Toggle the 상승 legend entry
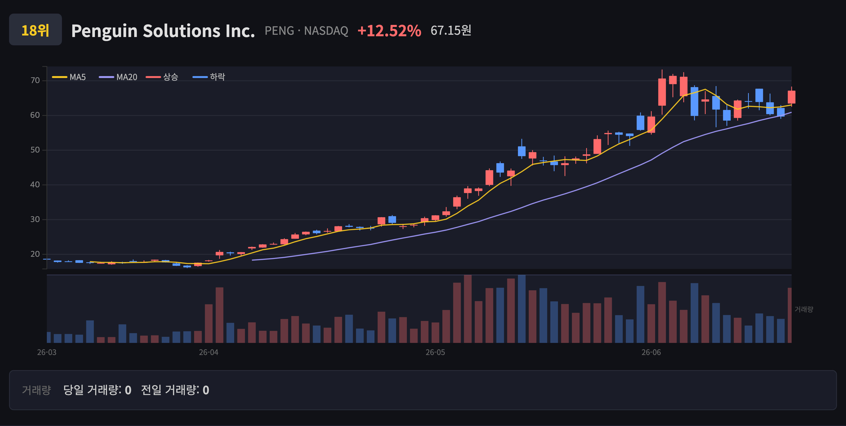 tap(162, 77)
